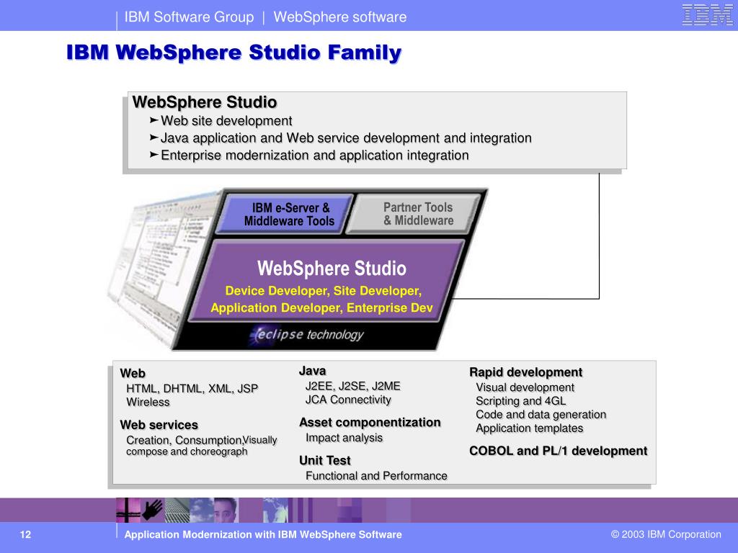
Task: Click the Java heading
Action: pyautogui.click(x=313, y=371)
